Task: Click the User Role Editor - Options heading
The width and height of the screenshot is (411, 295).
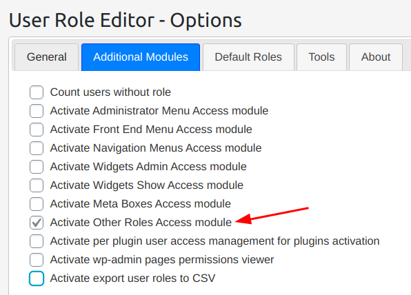Action: pos(126,21)
